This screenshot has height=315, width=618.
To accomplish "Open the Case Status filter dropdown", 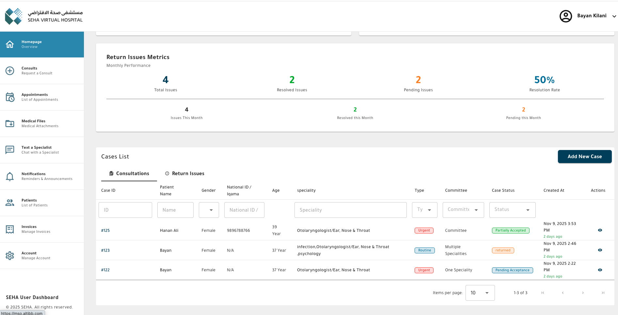I will pyautogui.click(x=512, y=210).
